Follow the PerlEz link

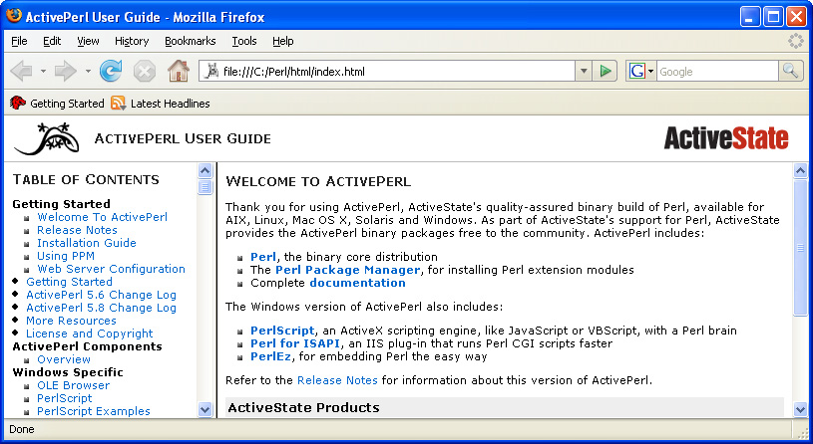(x=271, y=356)
